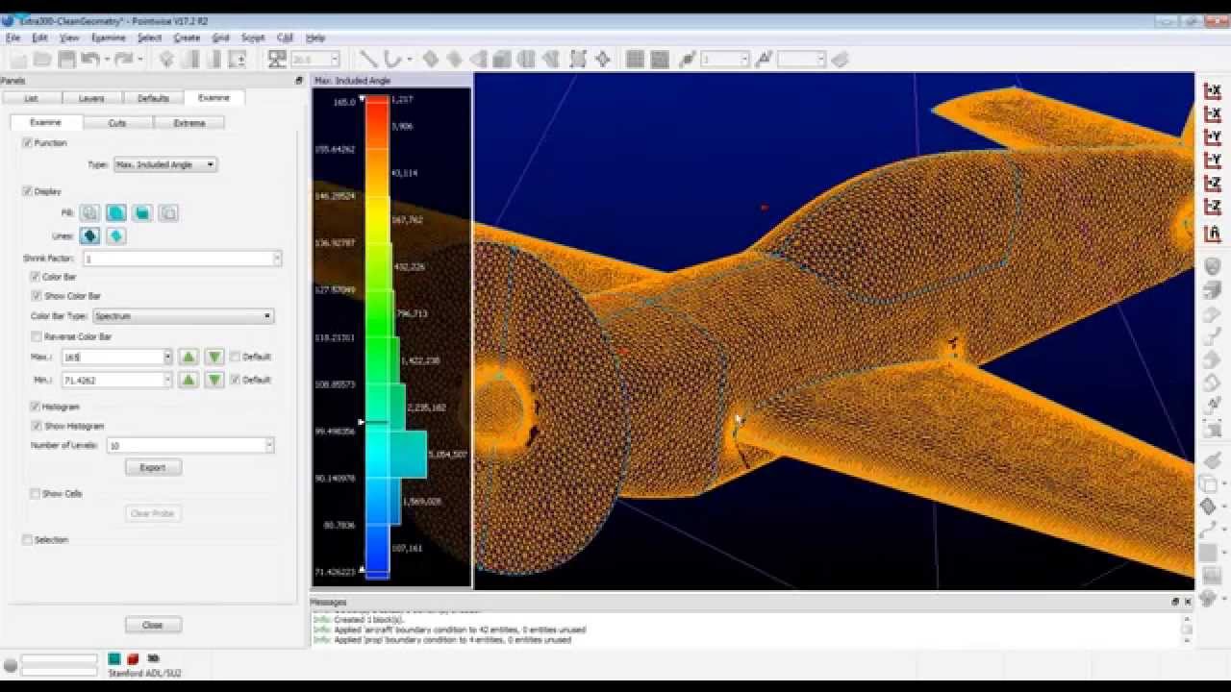This screenshot has width=1231, height=692.
Task: Click the reset view icon below -Z
Action: point(1212,233)
